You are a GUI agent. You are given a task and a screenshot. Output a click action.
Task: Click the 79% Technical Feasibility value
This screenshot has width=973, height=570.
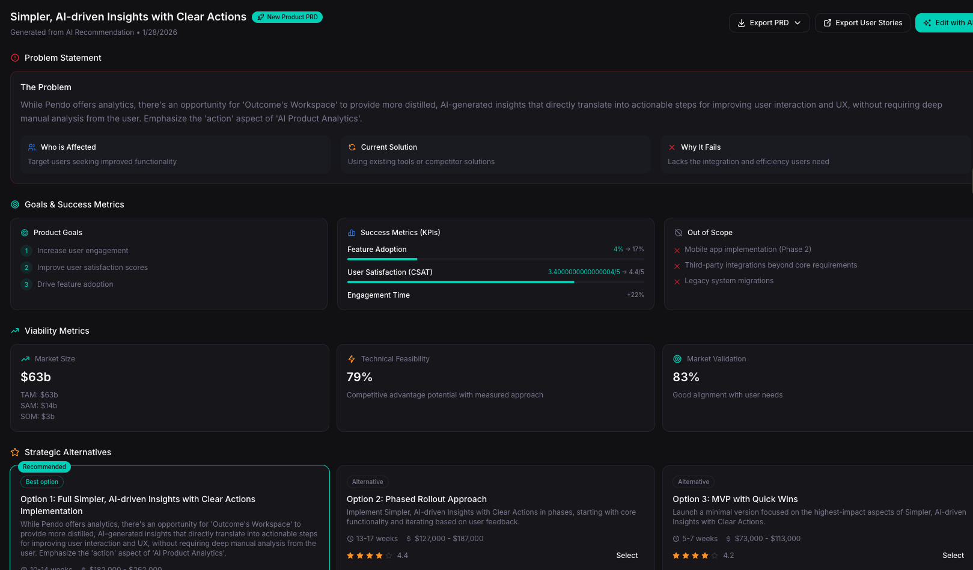click(359, 377)
